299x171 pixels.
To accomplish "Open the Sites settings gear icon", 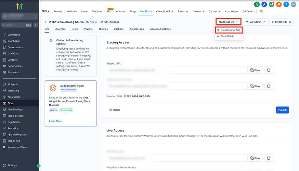I will (x=261, y=12).
